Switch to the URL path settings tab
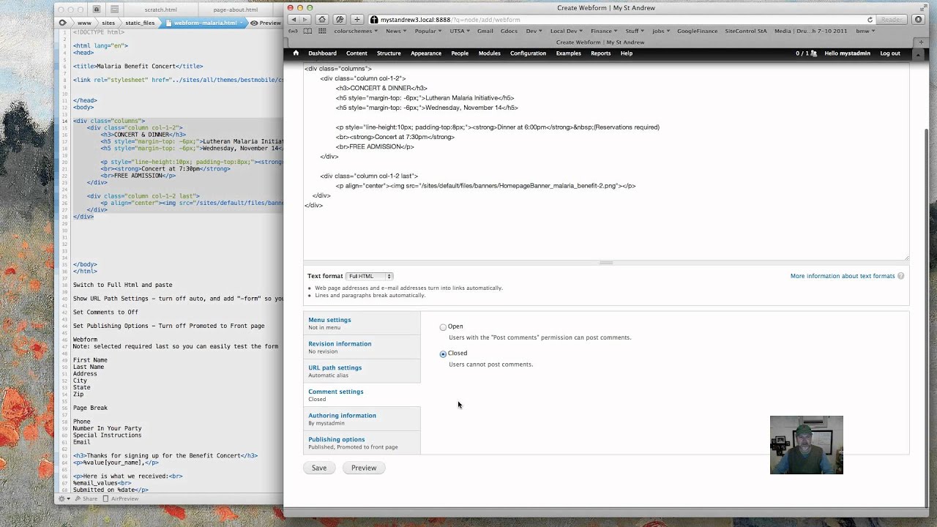Viewport: 937px width, 527px height. click(362, 371)
